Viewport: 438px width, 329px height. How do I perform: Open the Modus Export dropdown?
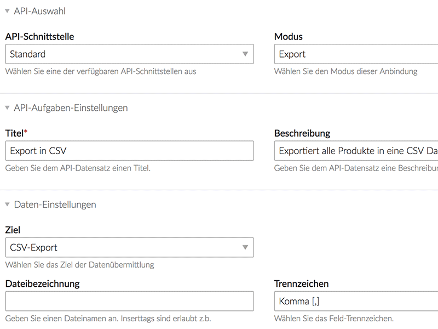click(x=356, y=54)
